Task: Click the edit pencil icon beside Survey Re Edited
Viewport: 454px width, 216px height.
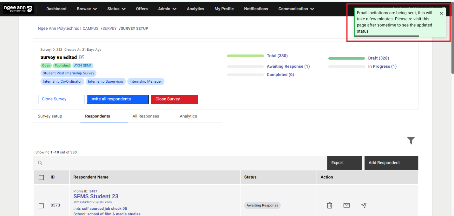Action: tap(82, 57)
